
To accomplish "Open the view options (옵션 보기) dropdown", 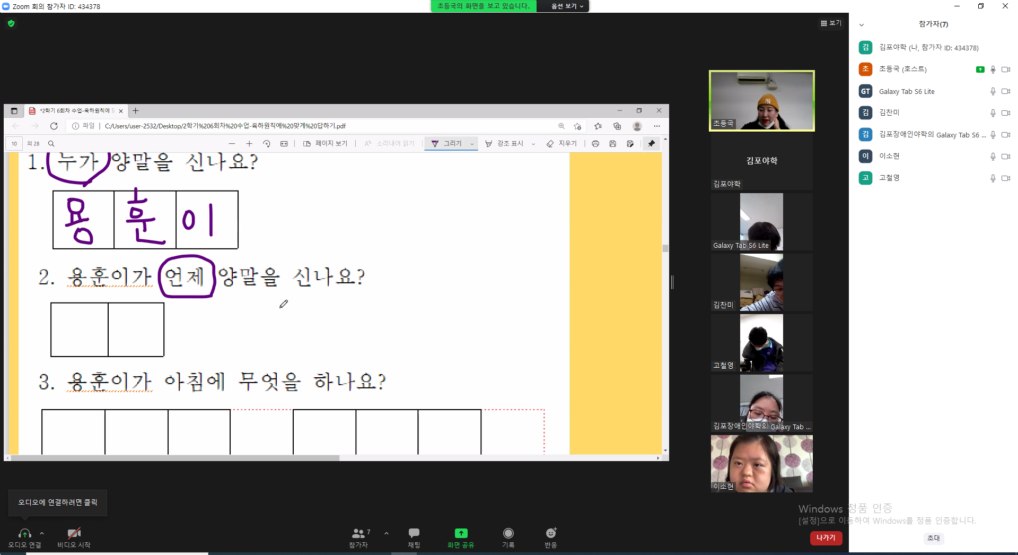I will click(566, 6).
